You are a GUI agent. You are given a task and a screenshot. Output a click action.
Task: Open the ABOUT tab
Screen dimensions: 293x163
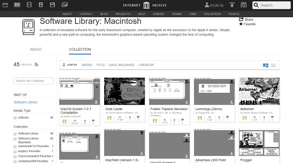click(x=36, y=50)
